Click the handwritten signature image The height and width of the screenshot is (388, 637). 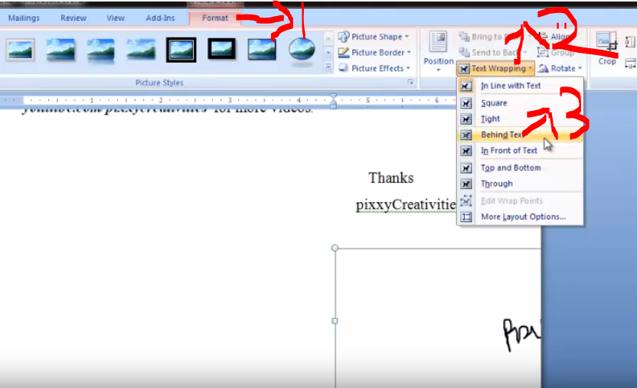[x=521, y=334]
